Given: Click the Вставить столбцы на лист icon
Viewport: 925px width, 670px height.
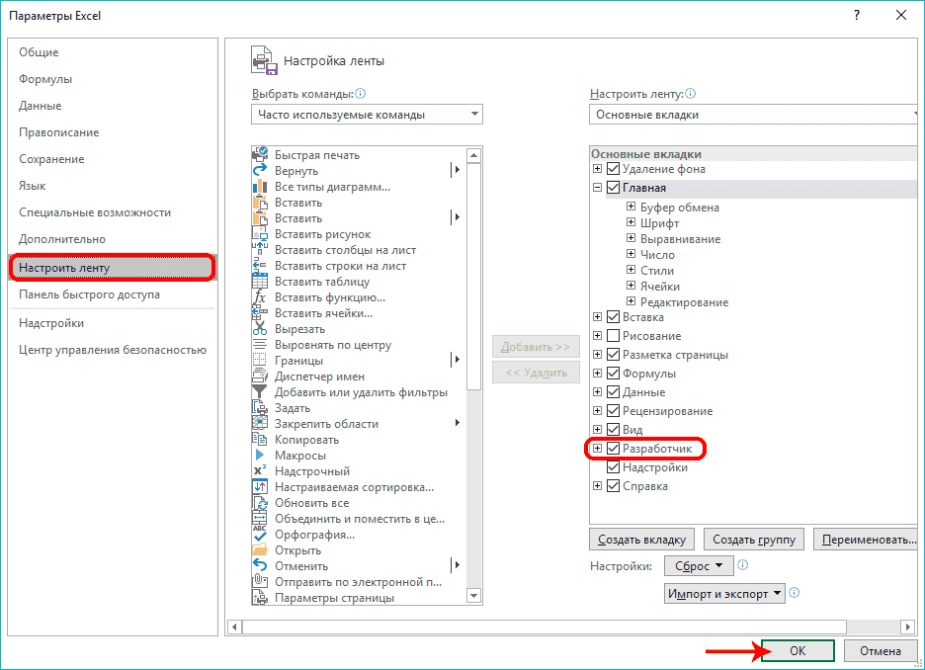Looking at the screenshot, I should pos(260,249).
